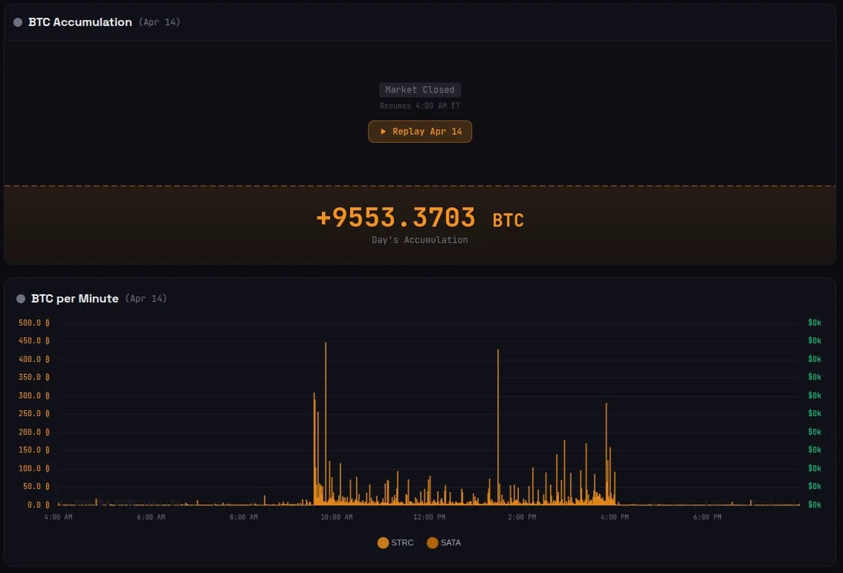843x573 pixels.
Task: Click the Resumes 4:00 AM ET text
Action: pyautogui.click(x=419, y=106)
